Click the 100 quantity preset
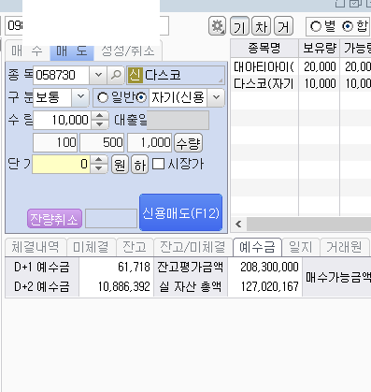This screenshot has width=371, height=392. 55,143
